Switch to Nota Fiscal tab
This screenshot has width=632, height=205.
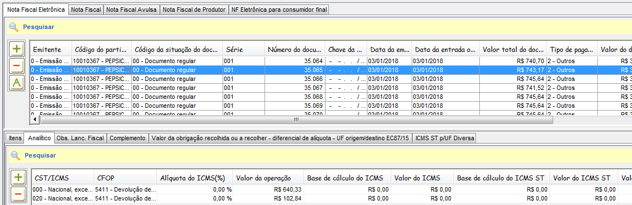[86, 10]
